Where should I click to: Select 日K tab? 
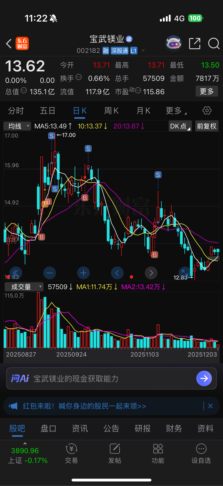[x=80, y=111]
